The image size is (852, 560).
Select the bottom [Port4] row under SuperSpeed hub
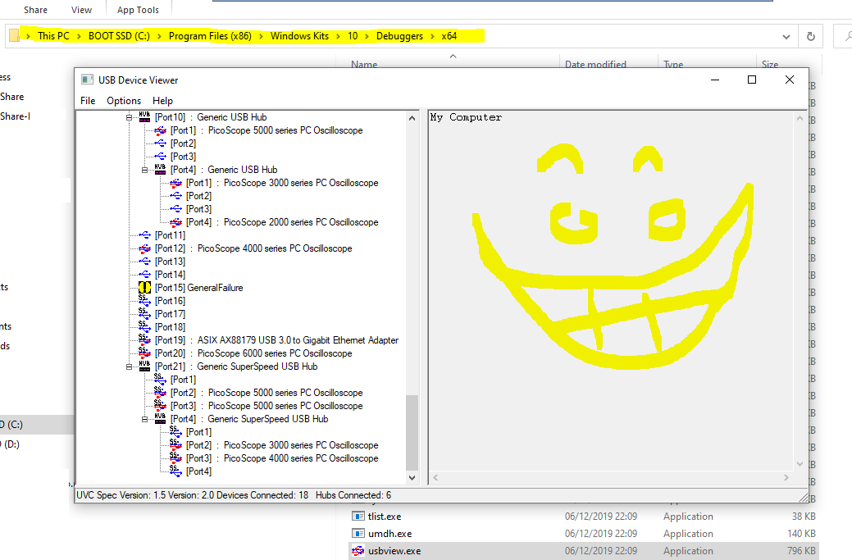coord(199,471)
